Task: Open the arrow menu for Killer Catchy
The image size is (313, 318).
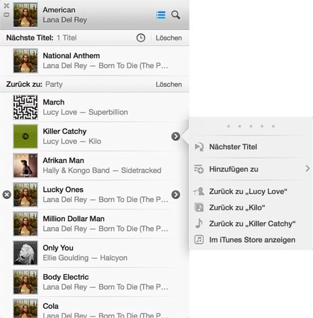Action: [175, 136]
